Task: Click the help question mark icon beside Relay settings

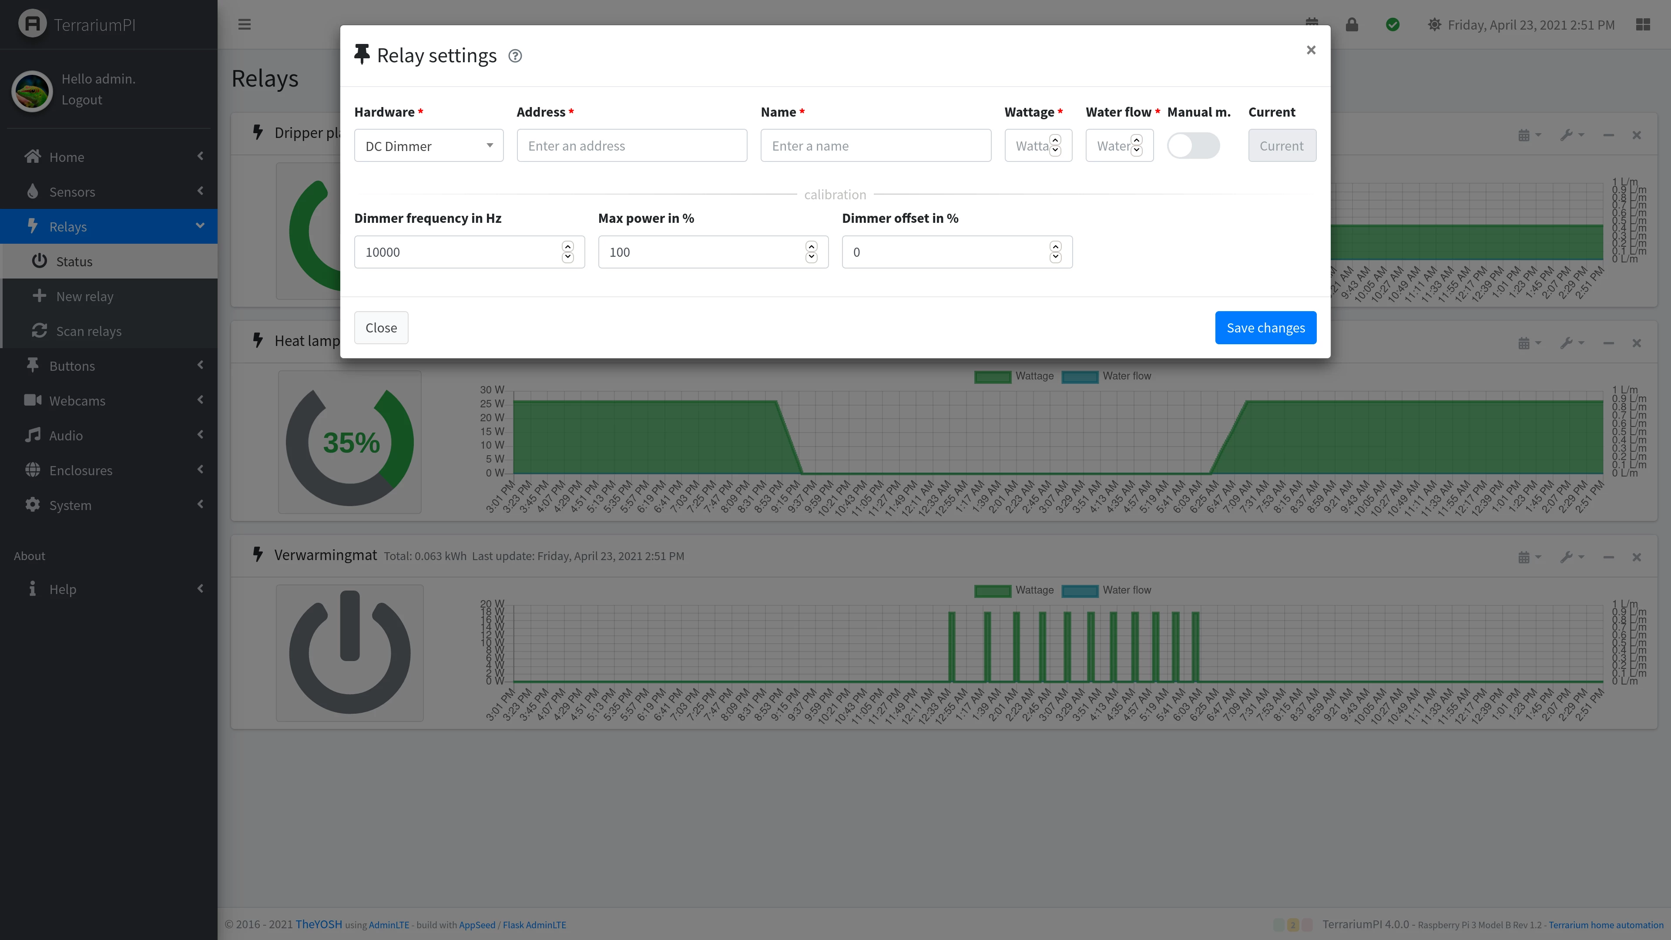Action: pos(515,56)
